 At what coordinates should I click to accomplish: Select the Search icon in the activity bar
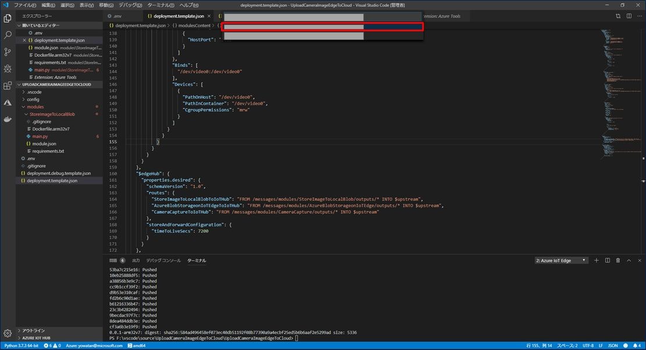pyautogui.click(x=8, y=34)
